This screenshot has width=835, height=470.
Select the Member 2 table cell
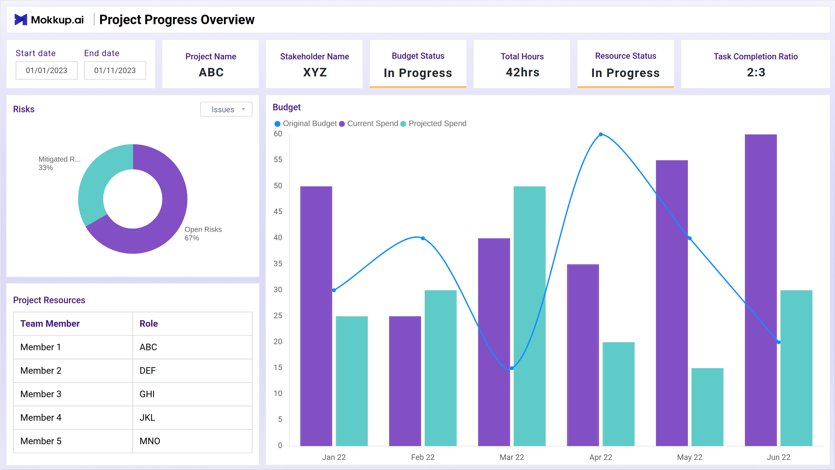(x=73, y=371)
